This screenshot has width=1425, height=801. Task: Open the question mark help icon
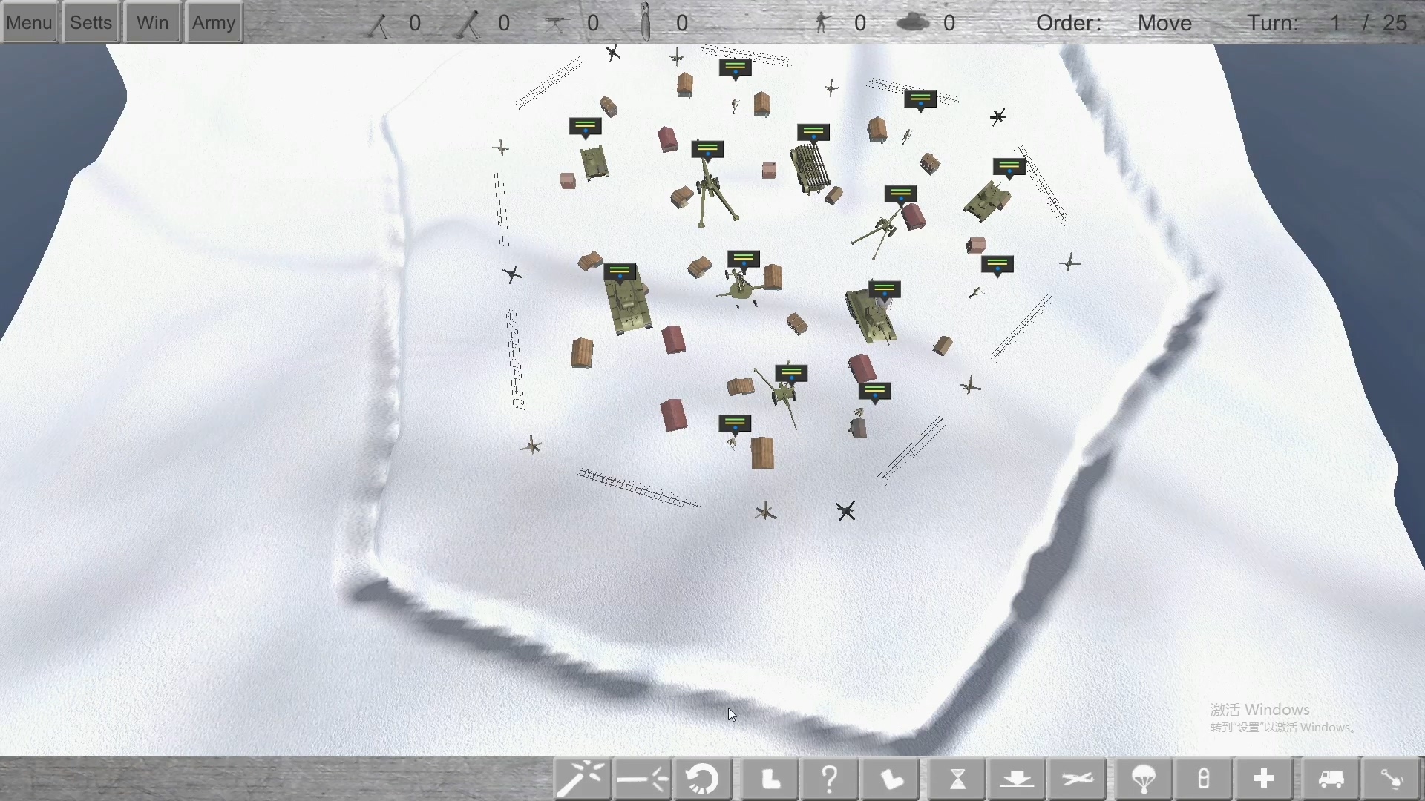point(831,779)
